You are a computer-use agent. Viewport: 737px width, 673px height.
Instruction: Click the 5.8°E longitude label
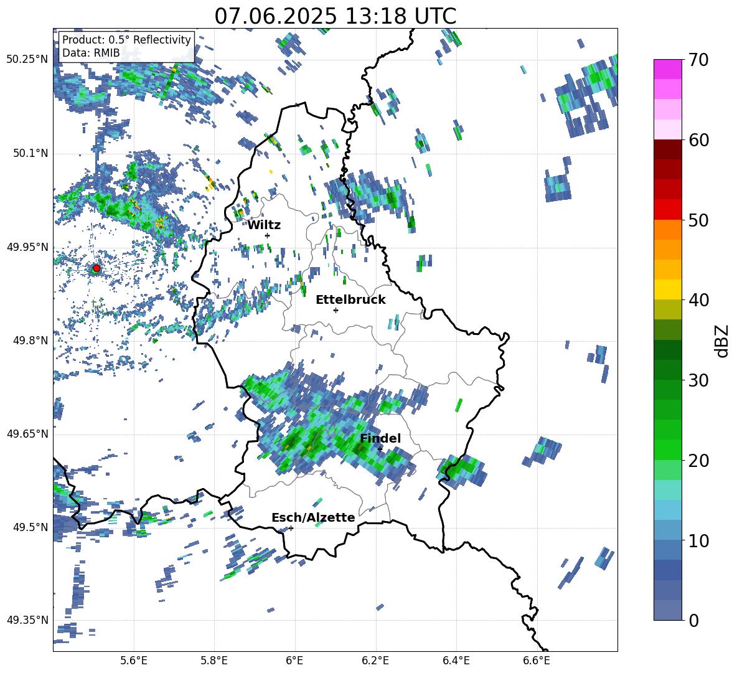pos(214,661)
